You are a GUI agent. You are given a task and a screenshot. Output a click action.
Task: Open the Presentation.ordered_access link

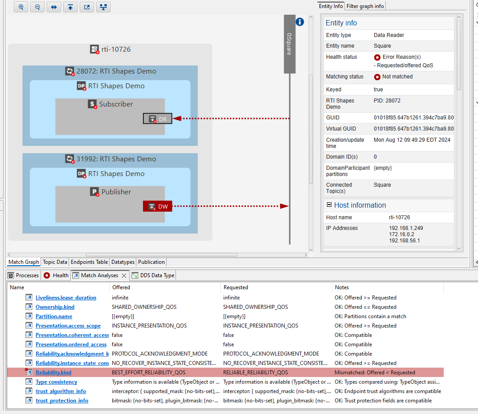coord(71,344)
